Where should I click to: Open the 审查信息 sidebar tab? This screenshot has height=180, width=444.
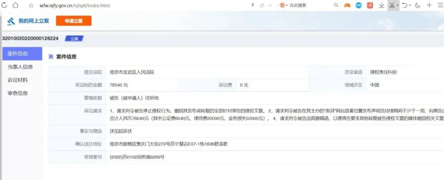tap(18, 93)
